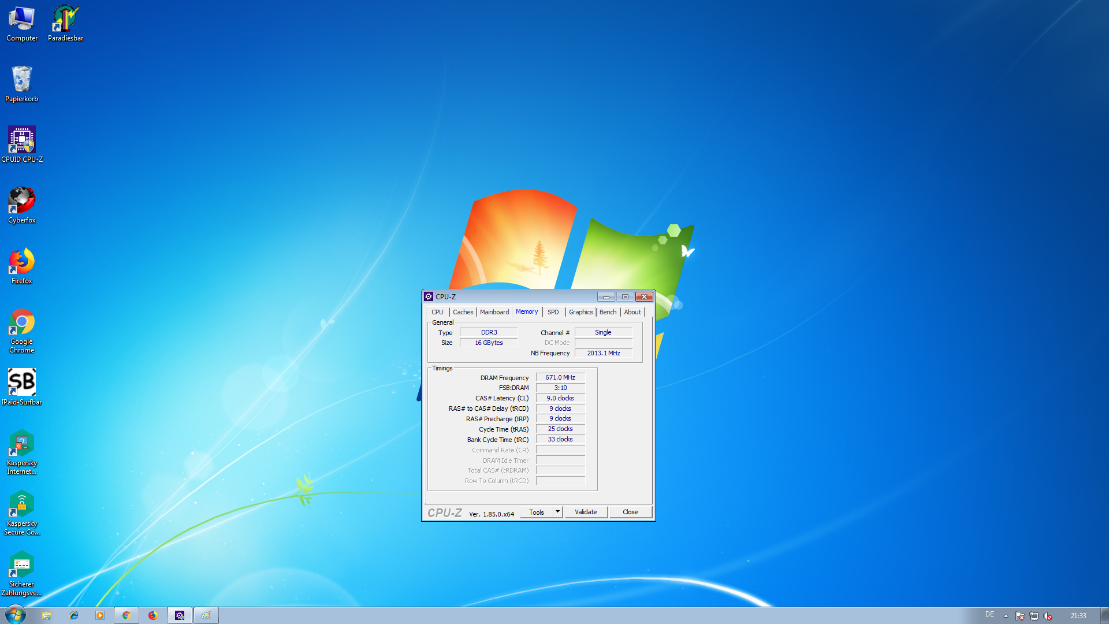This screenshot has height=624, width=1109.
Task: Select the Memory tab
Action: coord(527,311)
